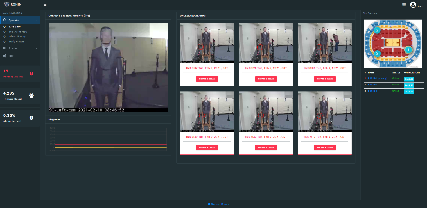Open the FSR menu section
The image size is (427, 208).
point(20,56)
